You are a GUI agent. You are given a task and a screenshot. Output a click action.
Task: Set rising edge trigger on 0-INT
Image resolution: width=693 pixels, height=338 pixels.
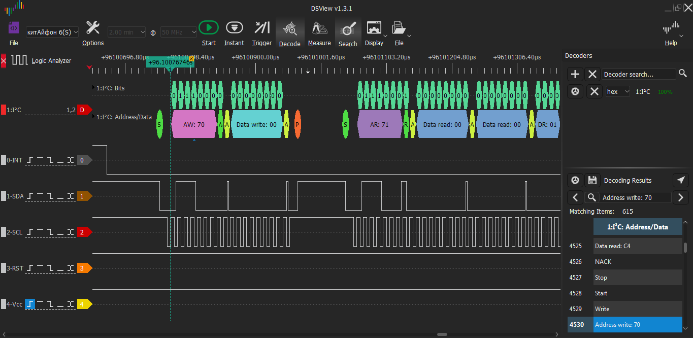pos(30,160)
